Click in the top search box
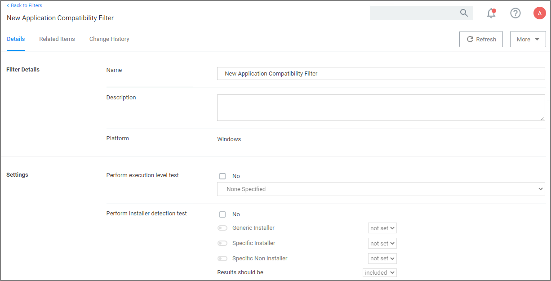The width and height of the screenshot is (551, 281). point(421,13)
